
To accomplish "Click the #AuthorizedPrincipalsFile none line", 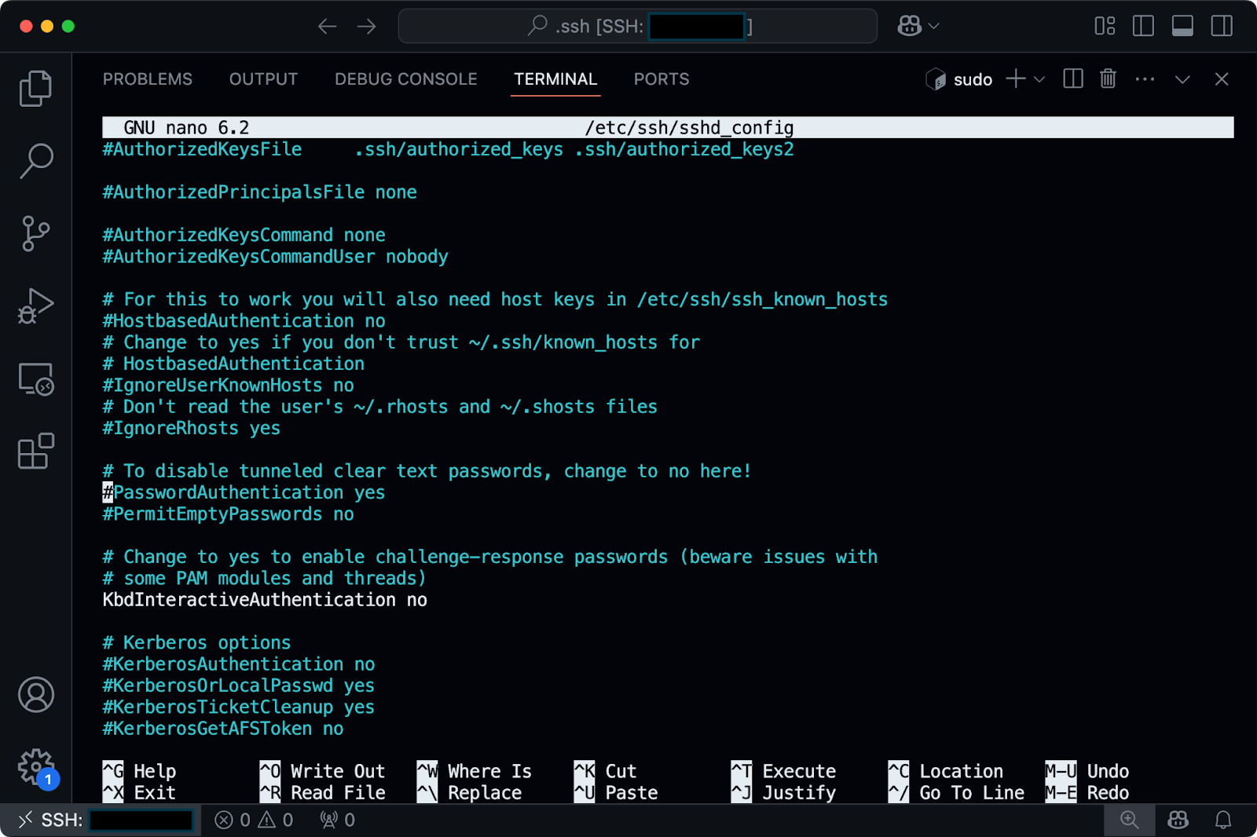I will [260, 192].
